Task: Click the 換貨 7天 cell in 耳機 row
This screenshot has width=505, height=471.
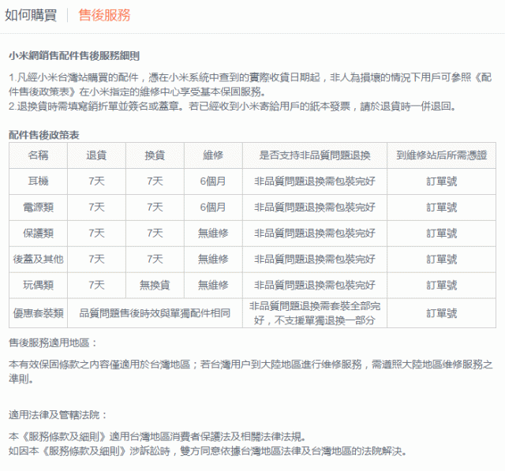Action: point(155,181)
